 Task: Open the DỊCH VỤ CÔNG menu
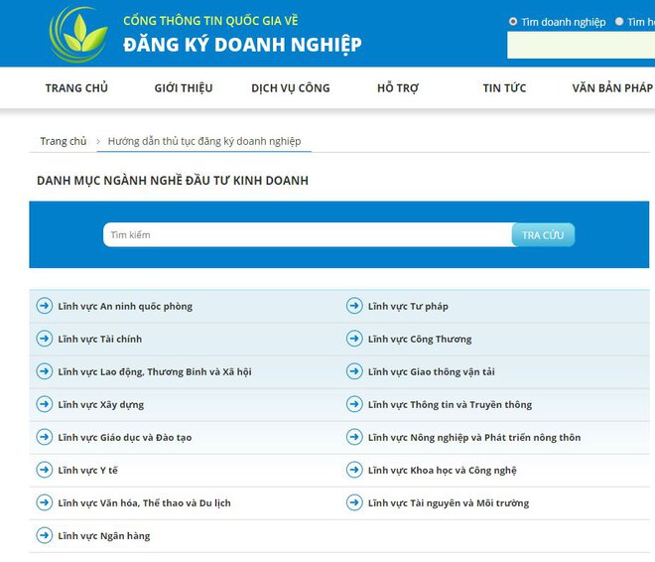291,88
